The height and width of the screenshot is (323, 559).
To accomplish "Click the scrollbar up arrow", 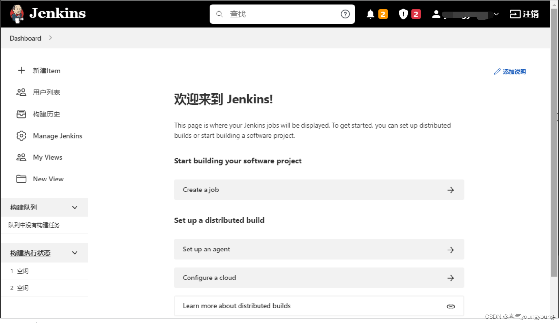I will (554, 5).
